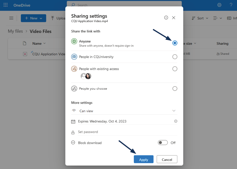Image resolution: width=237 pixels, height=169 pixels.
Task: Choose People with existing access
Action: coord(175,69)
